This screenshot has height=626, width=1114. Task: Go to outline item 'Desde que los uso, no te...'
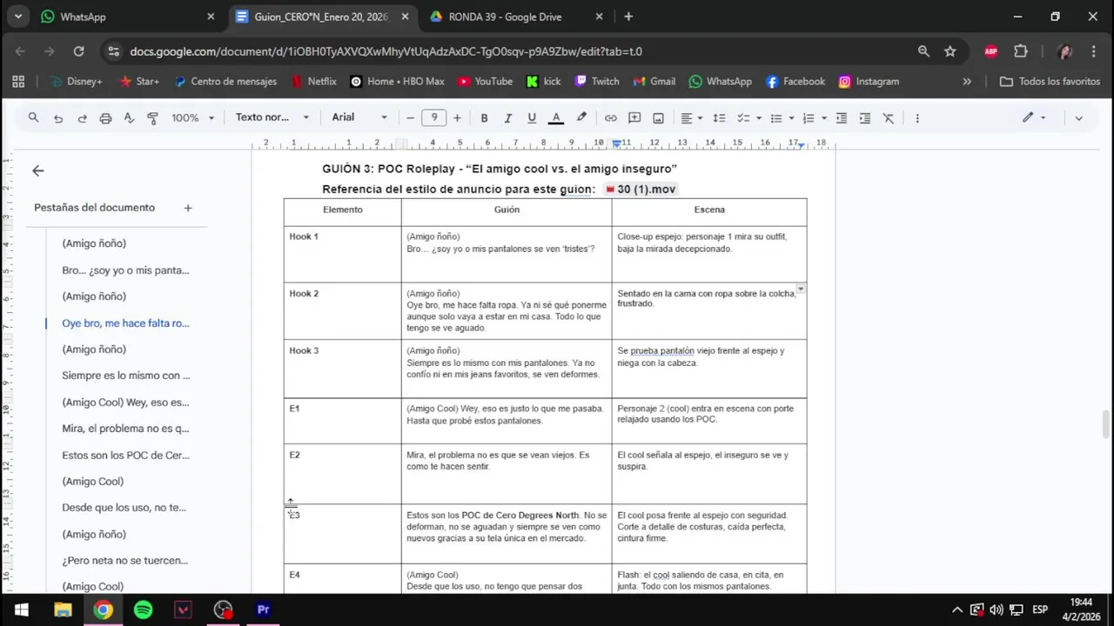click(x=125, y=508)
